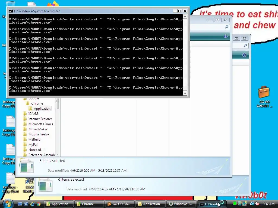278x208 pixels.
Task: Open help in the front Explorer window
Action: pos(226,36)
